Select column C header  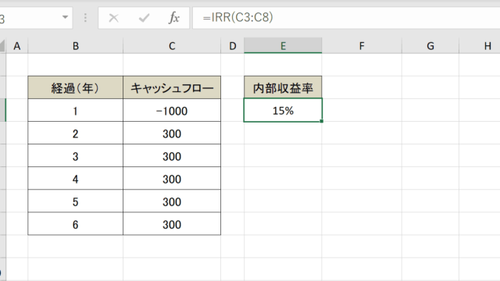click(x=172, y=46)
